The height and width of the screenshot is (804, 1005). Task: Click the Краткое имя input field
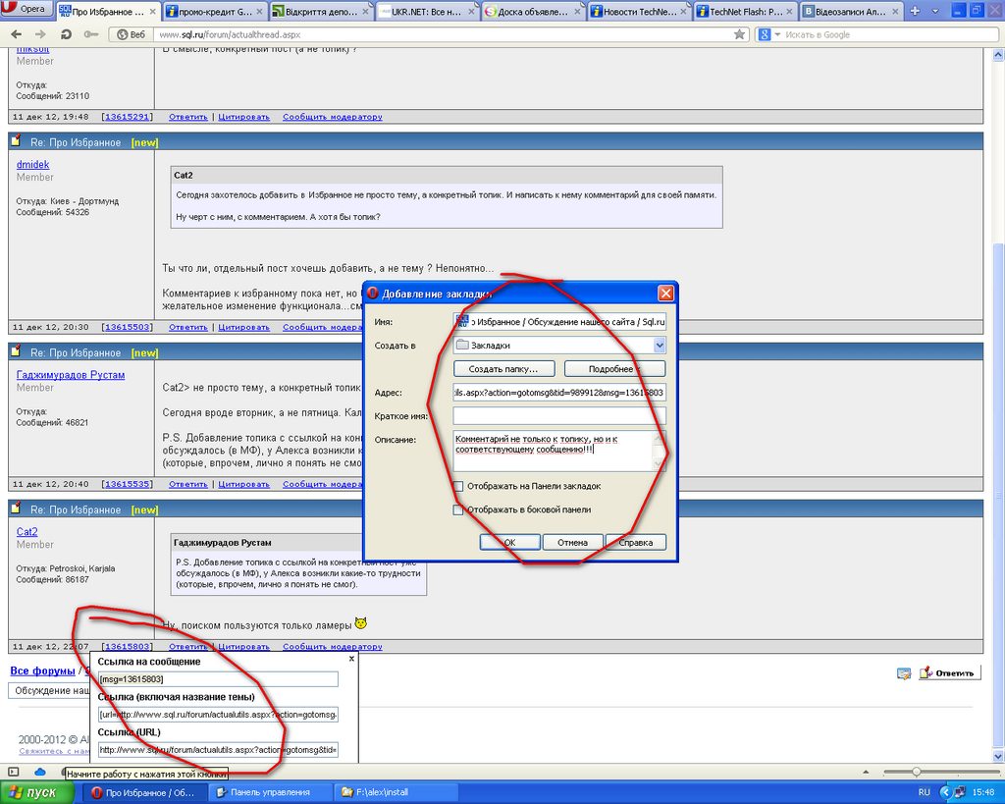click(559, 416)
